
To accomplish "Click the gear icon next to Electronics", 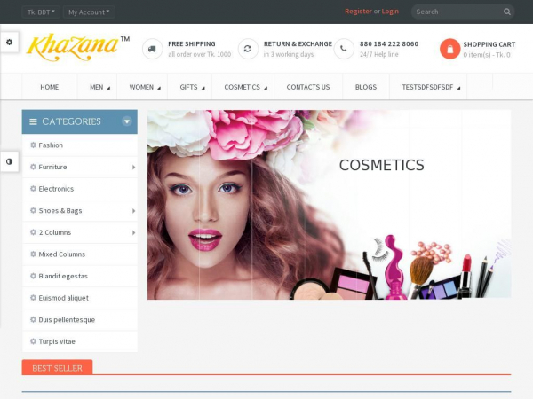I will pos(33,189).
